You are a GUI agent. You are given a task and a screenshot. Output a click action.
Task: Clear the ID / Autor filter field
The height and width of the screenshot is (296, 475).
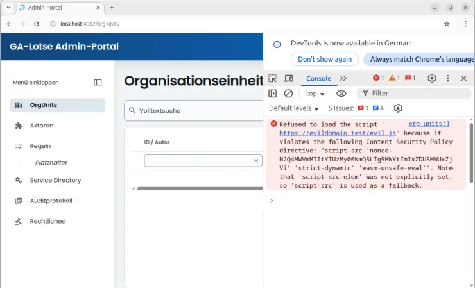[x=256, y=161]
